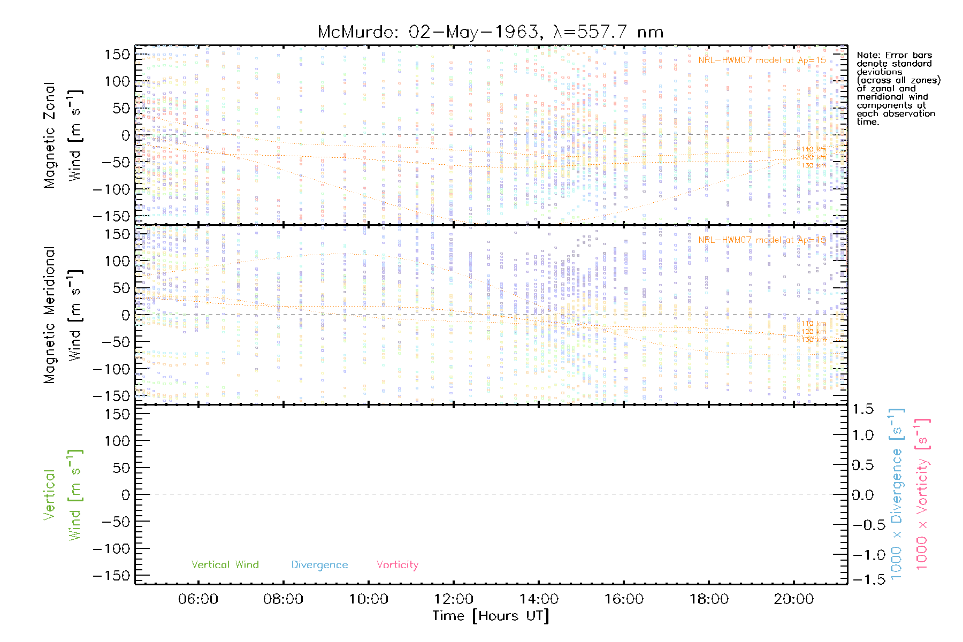This screenshot has height=642, width=963.
Task: Click the green Vertical Wind y-axis title
Action: [x=62, y=495]
